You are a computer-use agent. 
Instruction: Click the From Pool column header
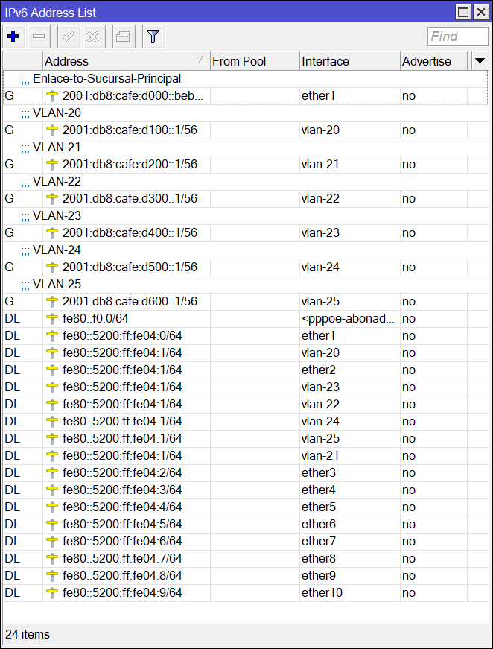pyautogui.click(x=254, y=61)
